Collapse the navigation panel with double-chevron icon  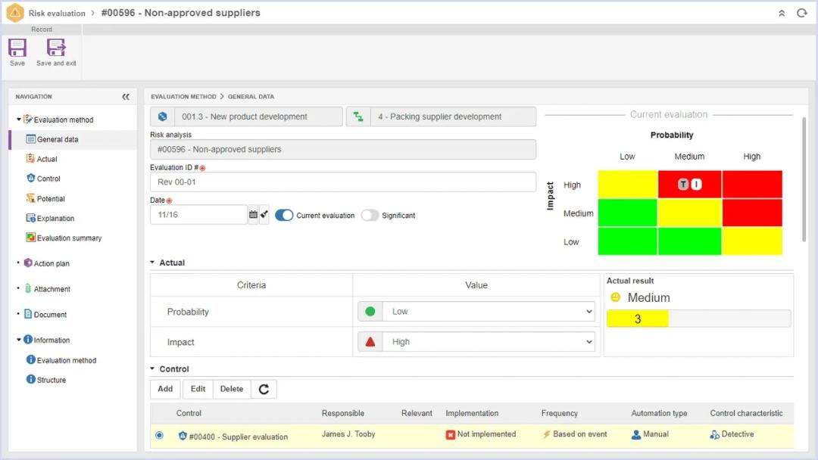pos(126,97)
